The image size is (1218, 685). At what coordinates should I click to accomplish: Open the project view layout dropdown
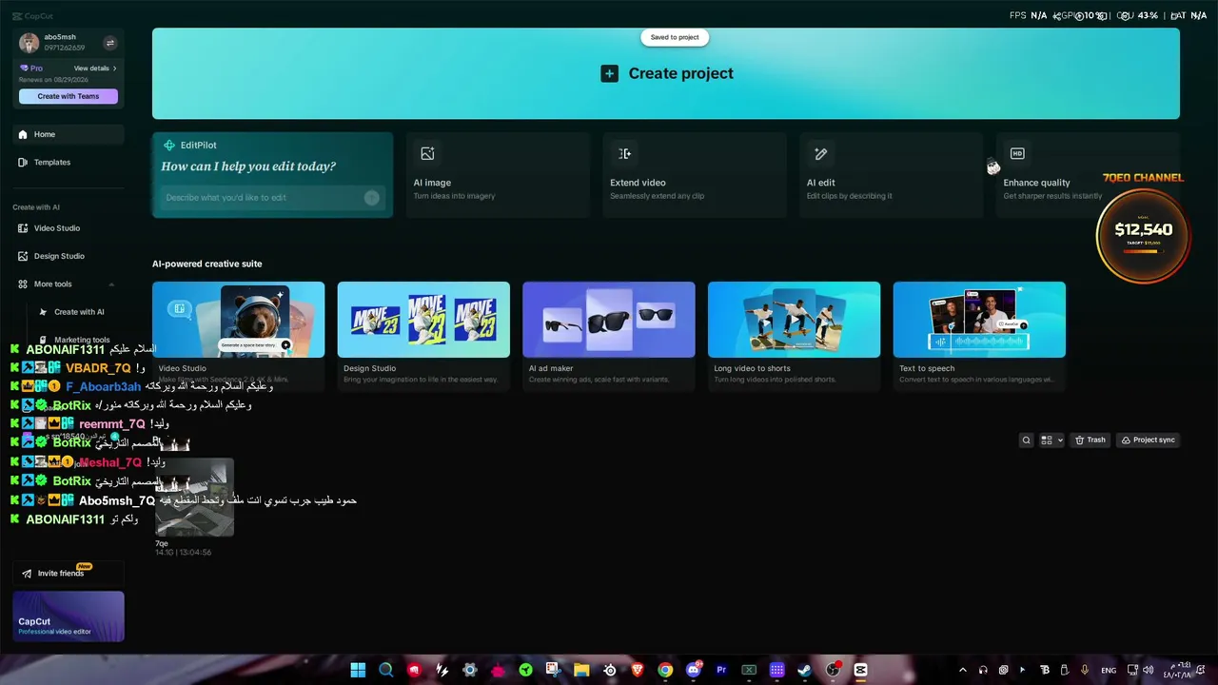point(1051,440)
